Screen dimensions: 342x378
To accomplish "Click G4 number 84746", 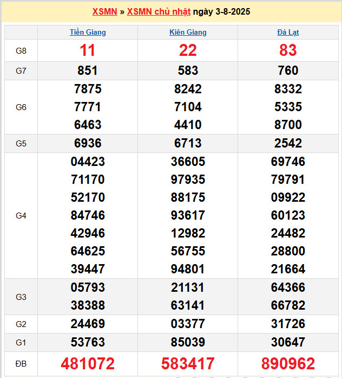I will 88,215.
